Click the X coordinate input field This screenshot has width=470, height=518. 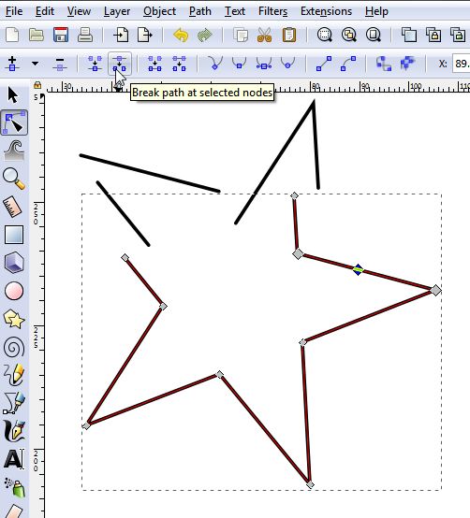[x=461, y=64]
